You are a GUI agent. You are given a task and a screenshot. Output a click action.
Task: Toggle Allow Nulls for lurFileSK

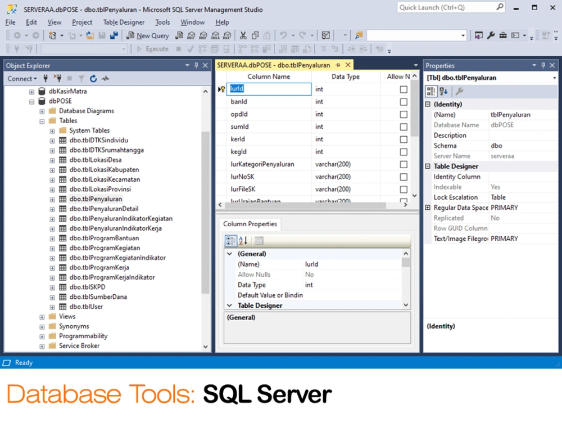pos(404,189)
